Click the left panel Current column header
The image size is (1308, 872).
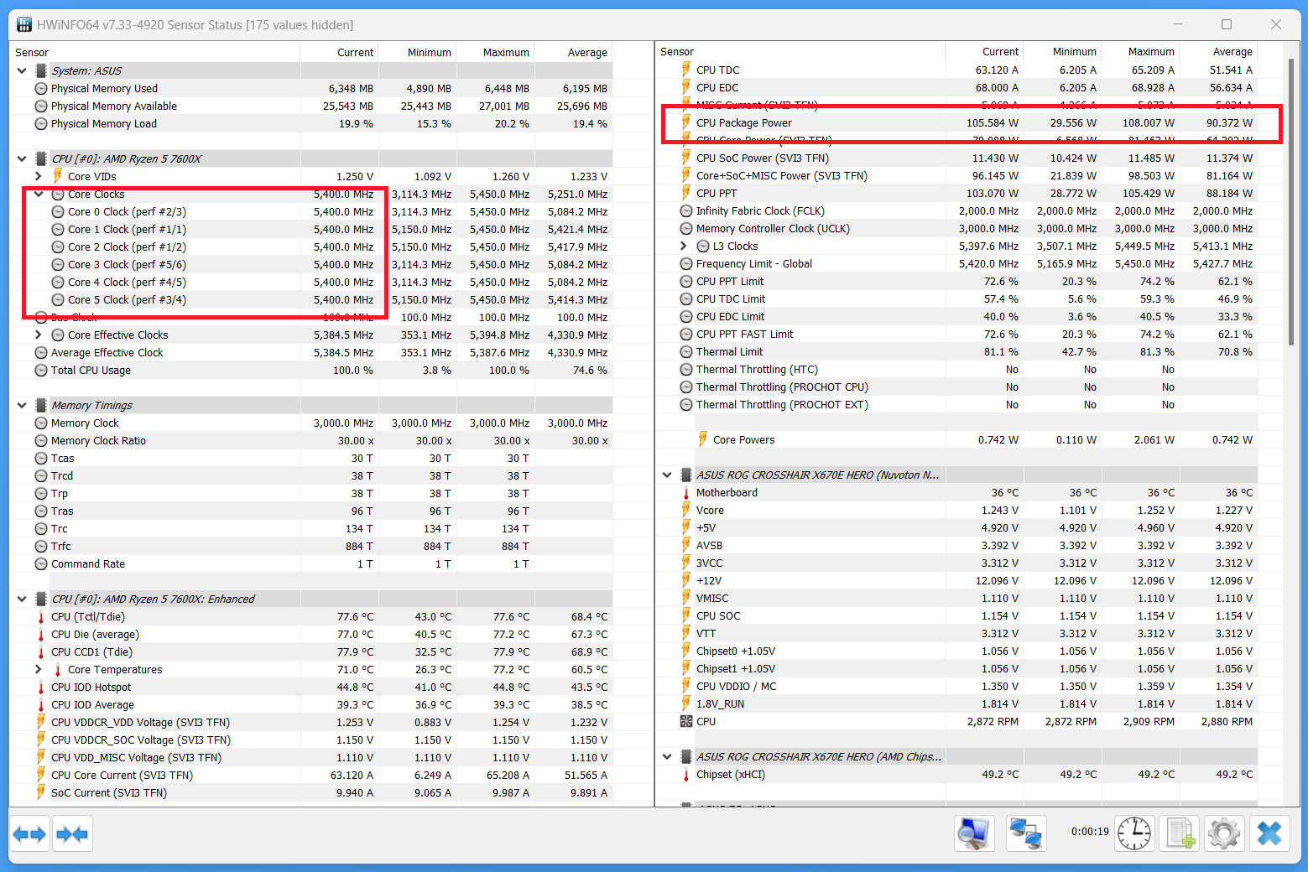click(340, 52)
